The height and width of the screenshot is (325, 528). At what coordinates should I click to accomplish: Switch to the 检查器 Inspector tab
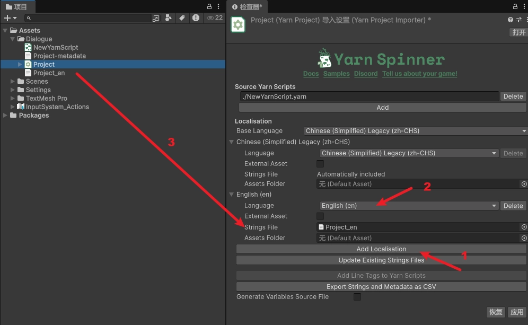pos(247,7)
